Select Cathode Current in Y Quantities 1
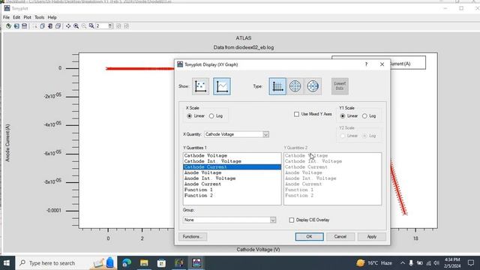The height and width of the screenshot is (270, 480). [x=232, y=166]
